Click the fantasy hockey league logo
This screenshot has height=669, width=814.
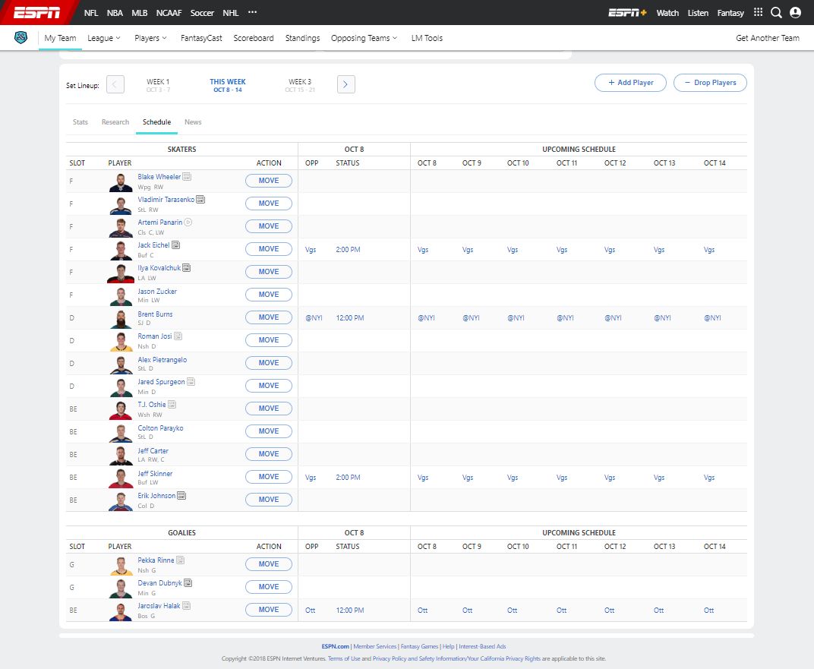(21, 38)
